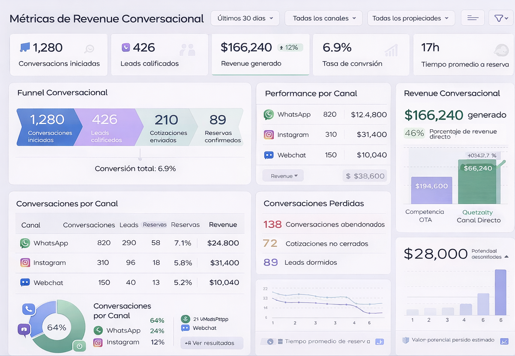Click the Instagram icon in Performance por Canal

269,135
